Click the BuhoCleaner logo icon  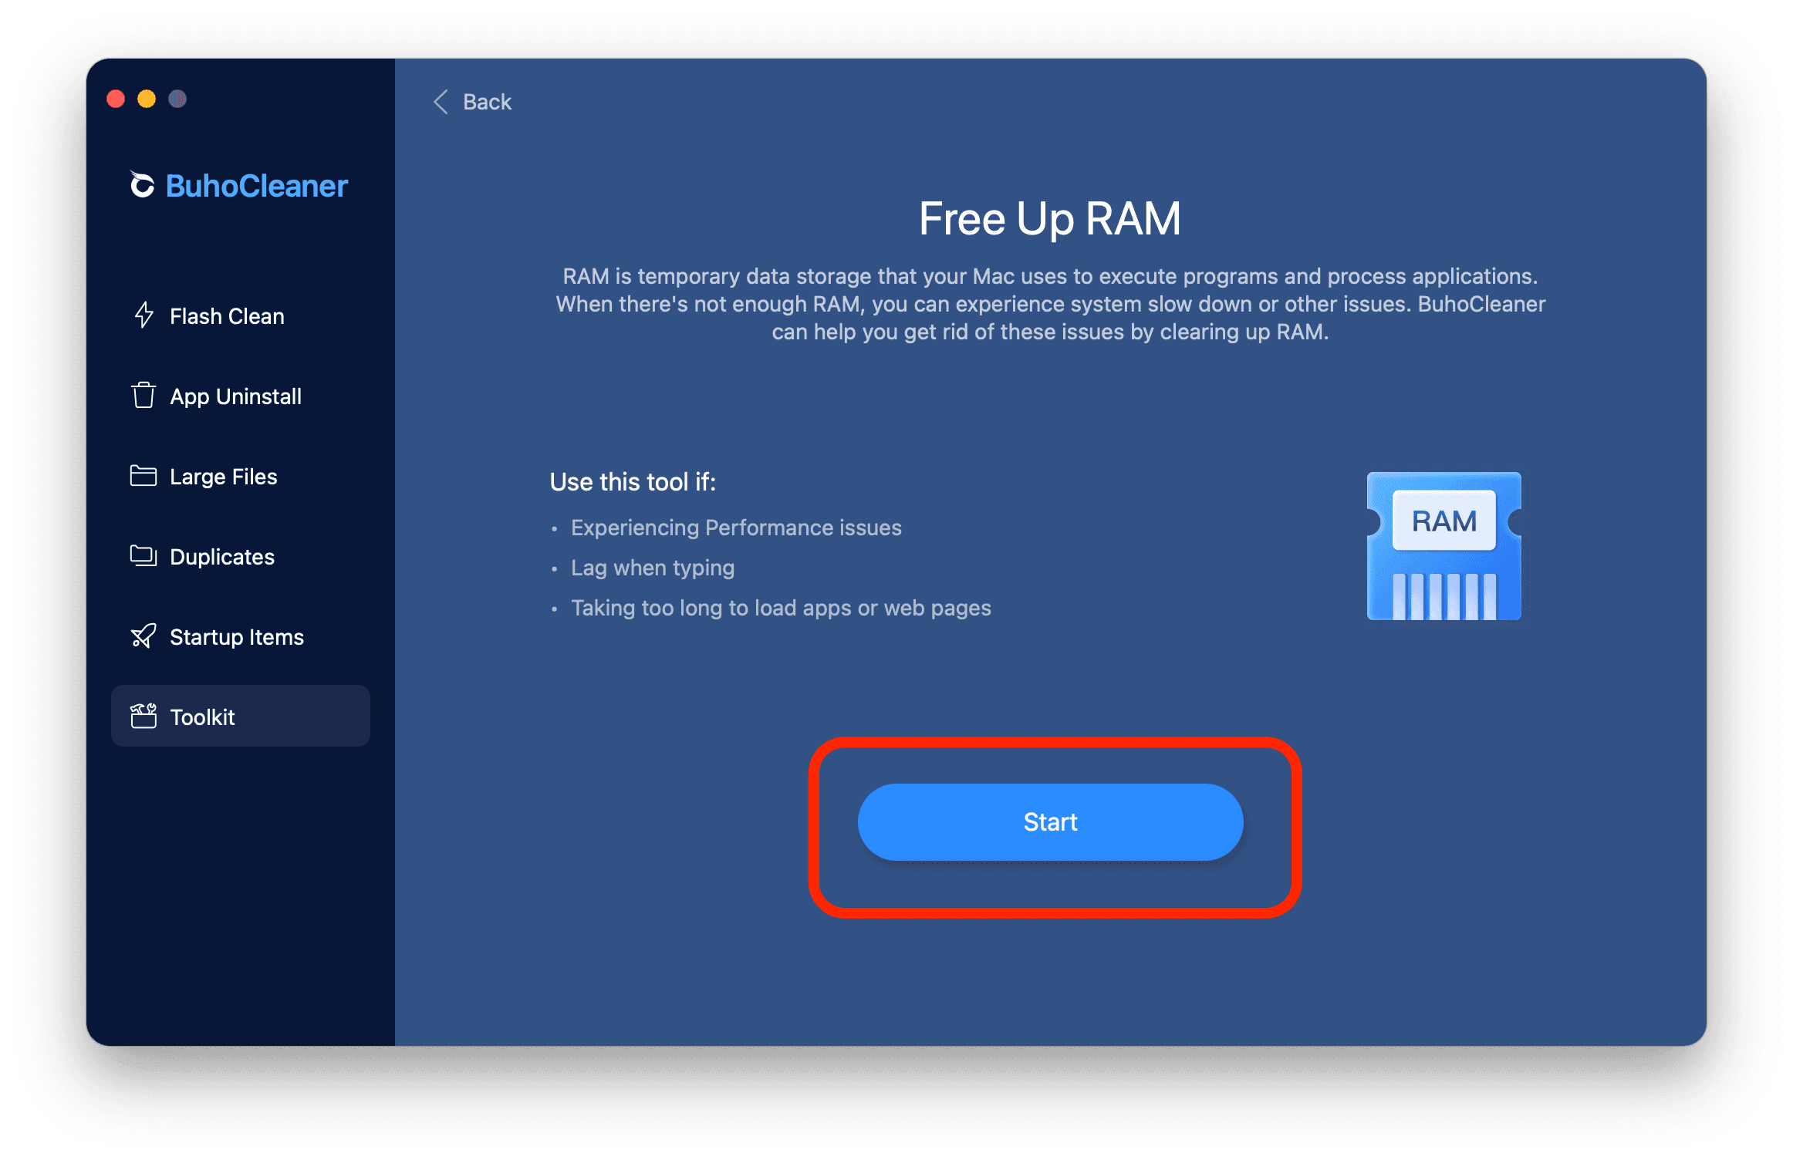[142, 185]
